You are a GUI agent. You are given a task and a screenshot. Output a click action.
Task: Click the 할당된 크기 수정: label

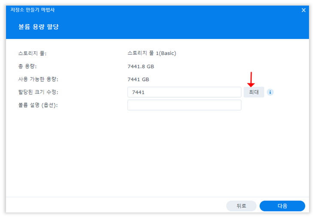(38, 92)
